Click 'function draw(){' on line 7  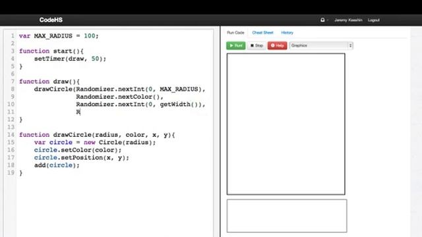pos(49,82)
